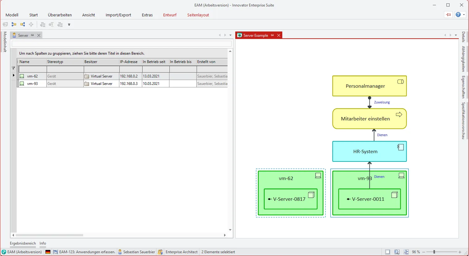Open the Eigenschaften panel on the right edge

click(463, 87)
